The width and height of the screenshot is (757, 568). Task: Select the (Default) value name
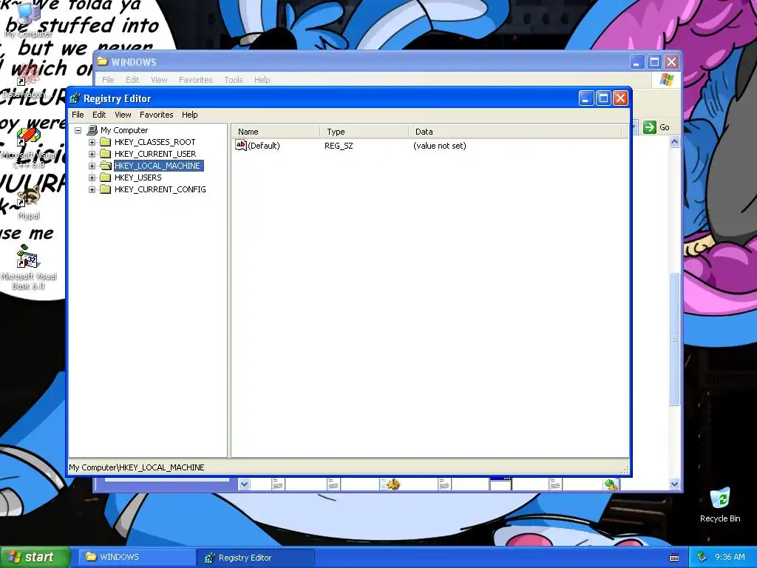click(264, 146)
